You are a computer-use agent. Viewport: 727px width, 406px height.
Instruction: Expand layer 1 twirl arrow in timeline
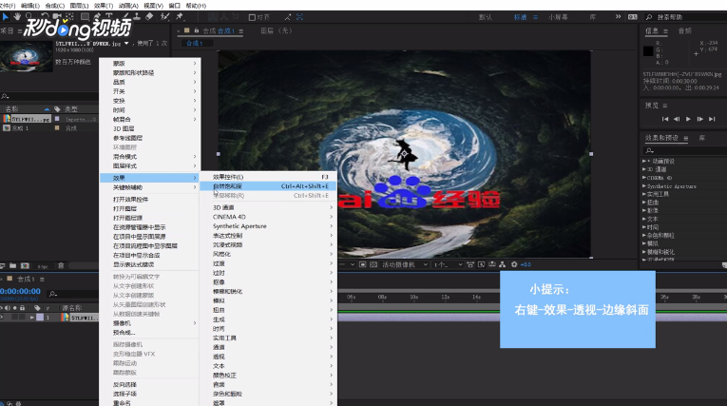coord(32,318)
